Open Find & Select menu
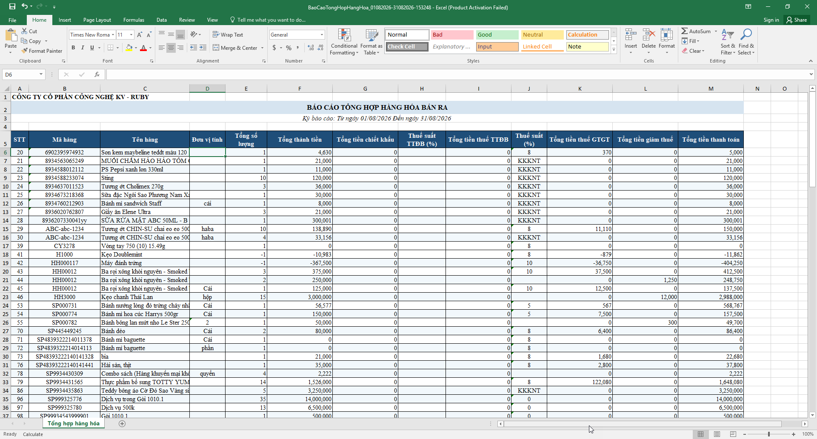 click(746, 42)
